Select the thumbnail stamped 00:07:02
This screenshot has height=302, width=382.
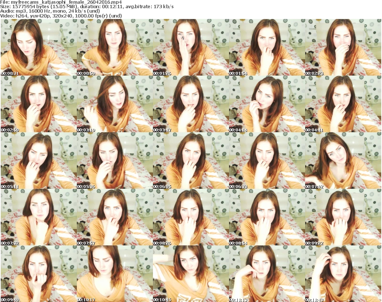(x=343, y=160)
